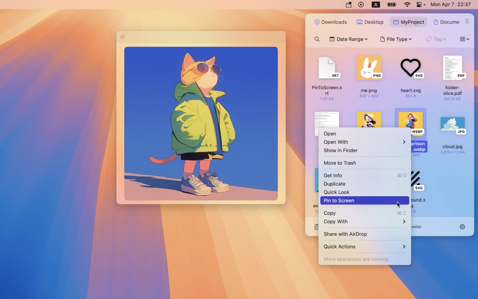Click the Desktop section's monitor icon
Screen dimensions: 478x299
pyautogui.click(x=359, y=22)
